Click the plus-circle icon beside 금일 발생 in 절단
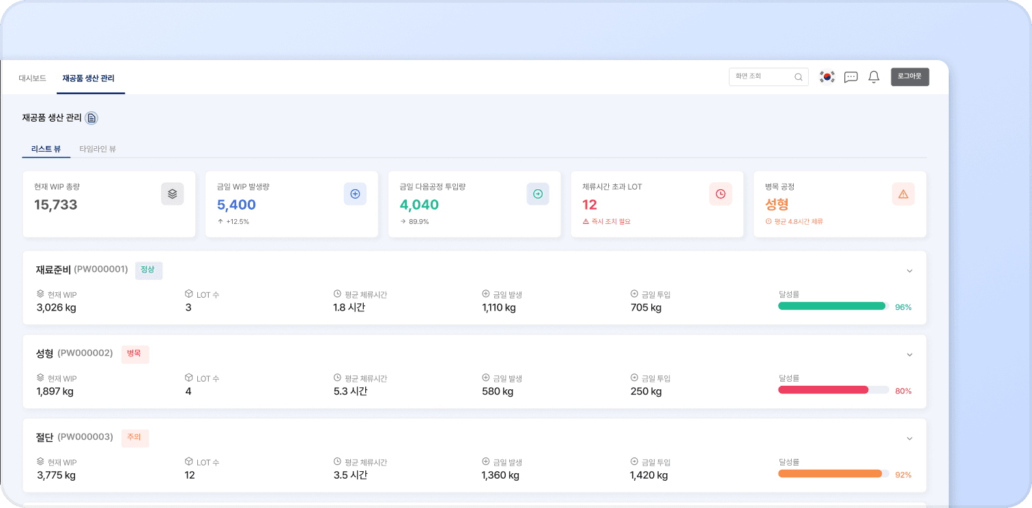This screenshot has width=1032, height=508. click(x=486, y=462)
